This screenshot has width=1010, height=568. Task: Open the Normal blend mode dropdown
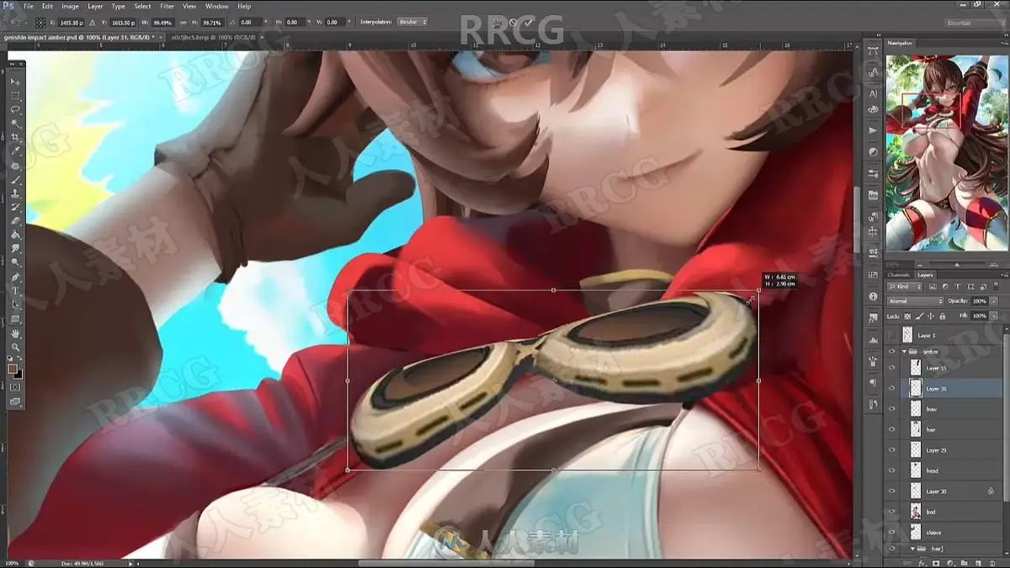point(915,301)
